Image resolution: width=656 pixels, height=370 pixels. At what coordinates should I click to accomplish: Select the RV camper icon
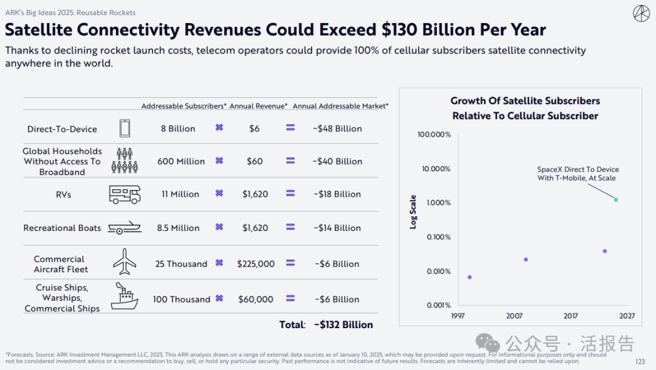tap(125, 194)
